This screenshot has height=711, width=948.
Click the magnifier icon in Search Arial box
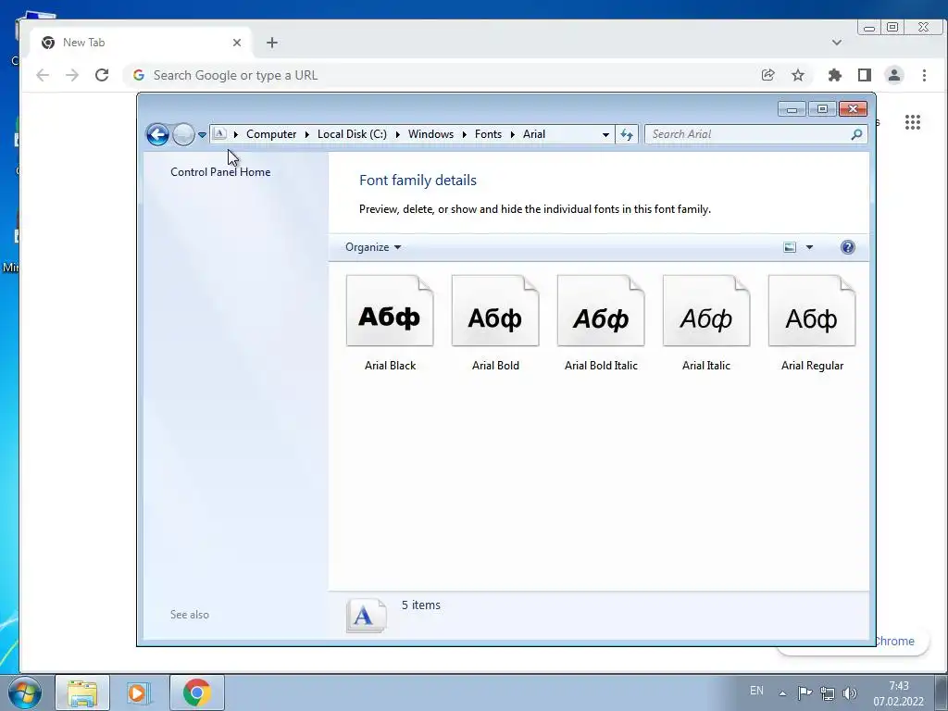(856, 134)
